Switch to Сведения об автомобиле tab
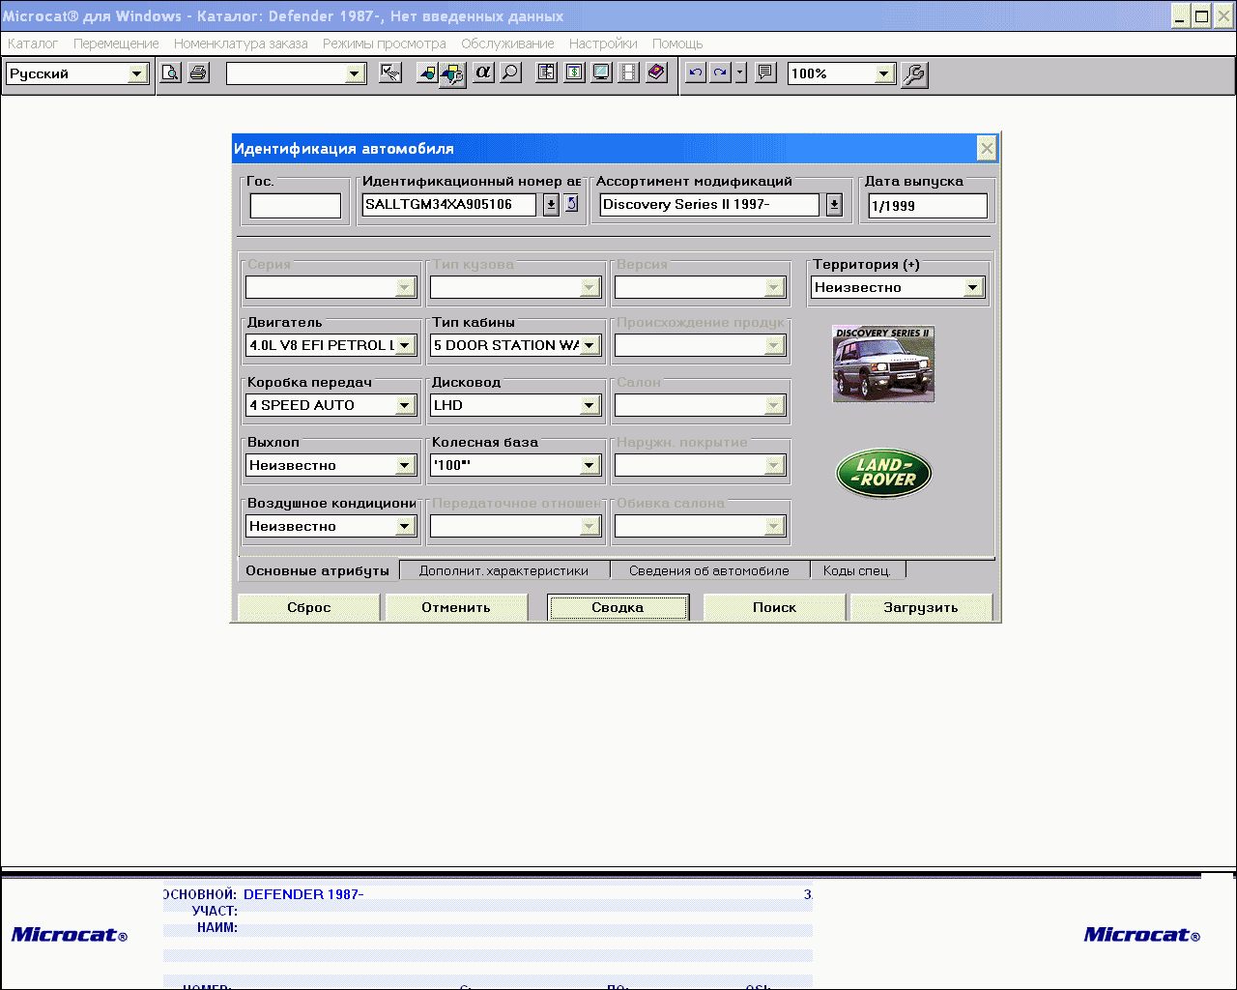This screenshot has width=1237, height=990. point(709,570)
